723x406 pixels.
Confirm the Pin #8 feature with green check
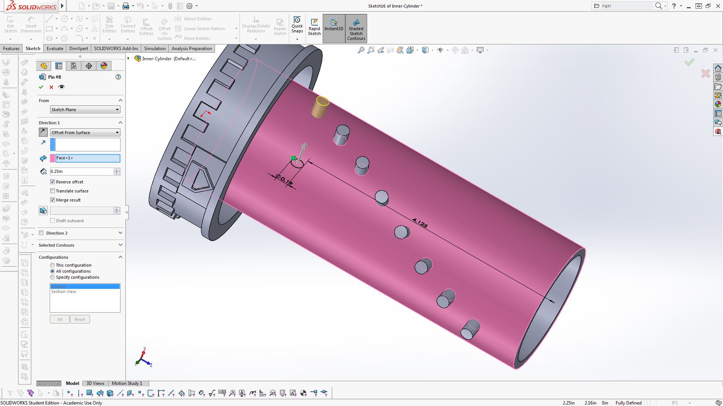click(41, 87)
